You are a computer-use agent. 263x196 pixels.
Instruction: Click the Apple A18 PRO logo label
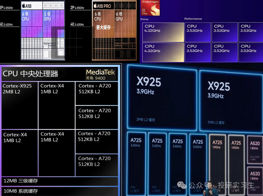tap(102, 6)
